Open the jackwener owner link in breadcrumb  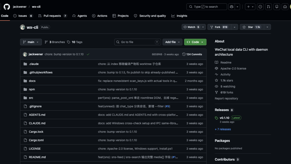pos(20,7)
